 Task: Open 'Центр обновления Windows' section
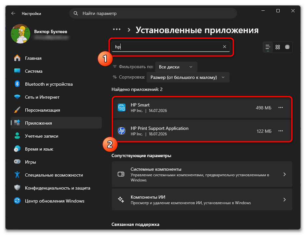pos(56,201)
